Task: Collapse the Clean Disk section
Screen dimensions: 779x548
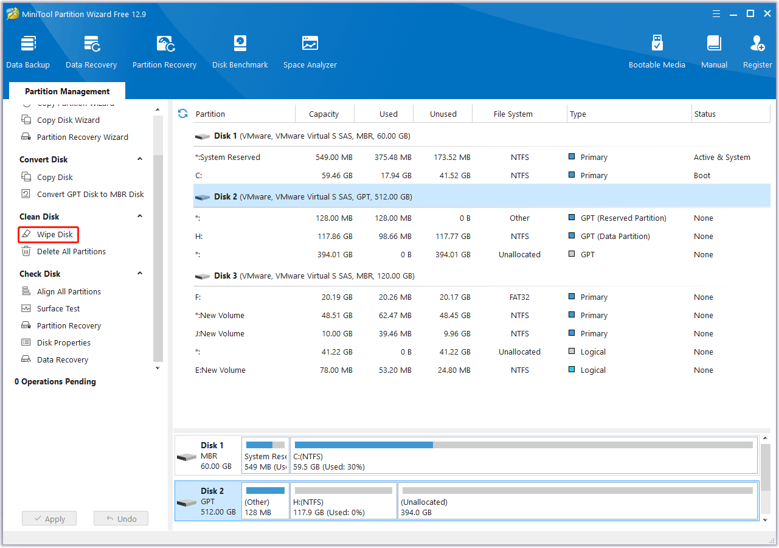Action: [x=140, y=217]
